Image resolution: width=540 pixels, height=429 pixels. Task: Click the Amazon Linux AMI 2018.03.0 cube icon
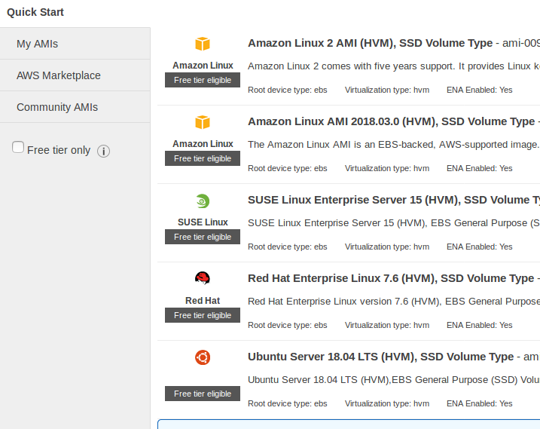[x=203, y=122]
